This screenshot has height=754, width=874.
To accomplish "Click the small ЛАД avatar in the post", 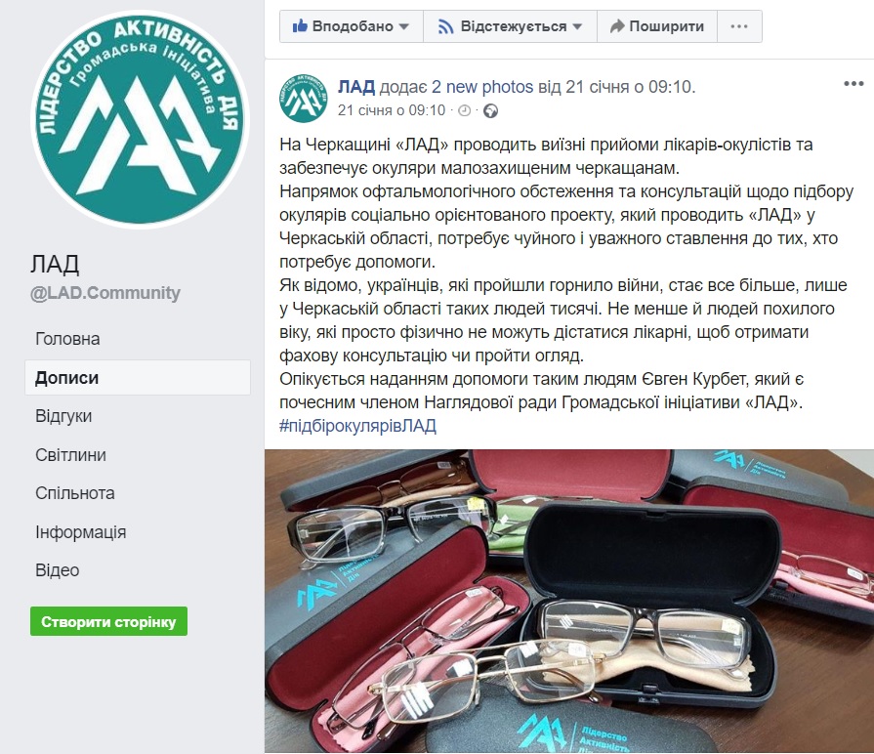I will [304, 98].
